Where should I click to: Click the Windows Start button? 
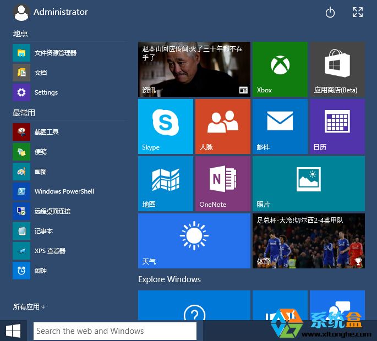coord(13,331)
